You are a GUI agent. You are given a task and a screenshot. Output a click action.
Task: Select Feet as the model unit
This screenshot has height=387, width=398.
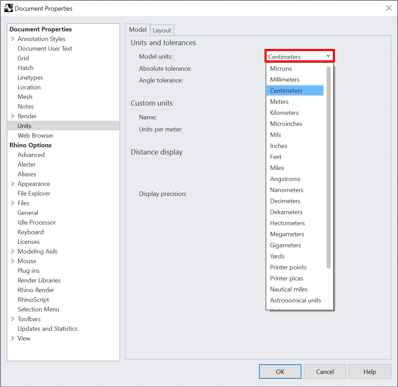276,157
